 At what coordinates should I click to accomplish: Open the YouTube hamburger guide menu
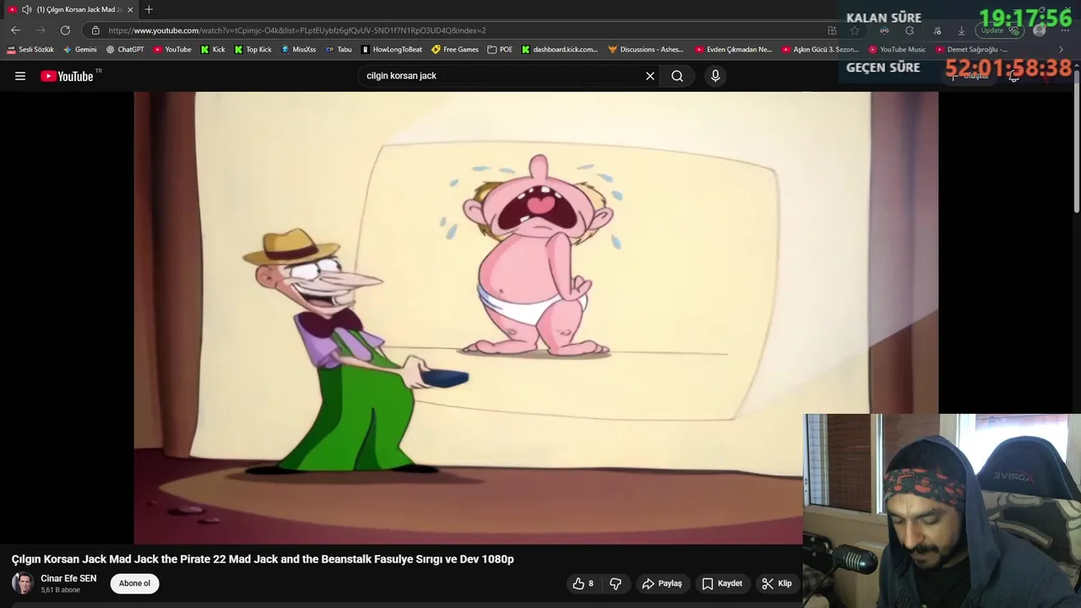(20, 76)
